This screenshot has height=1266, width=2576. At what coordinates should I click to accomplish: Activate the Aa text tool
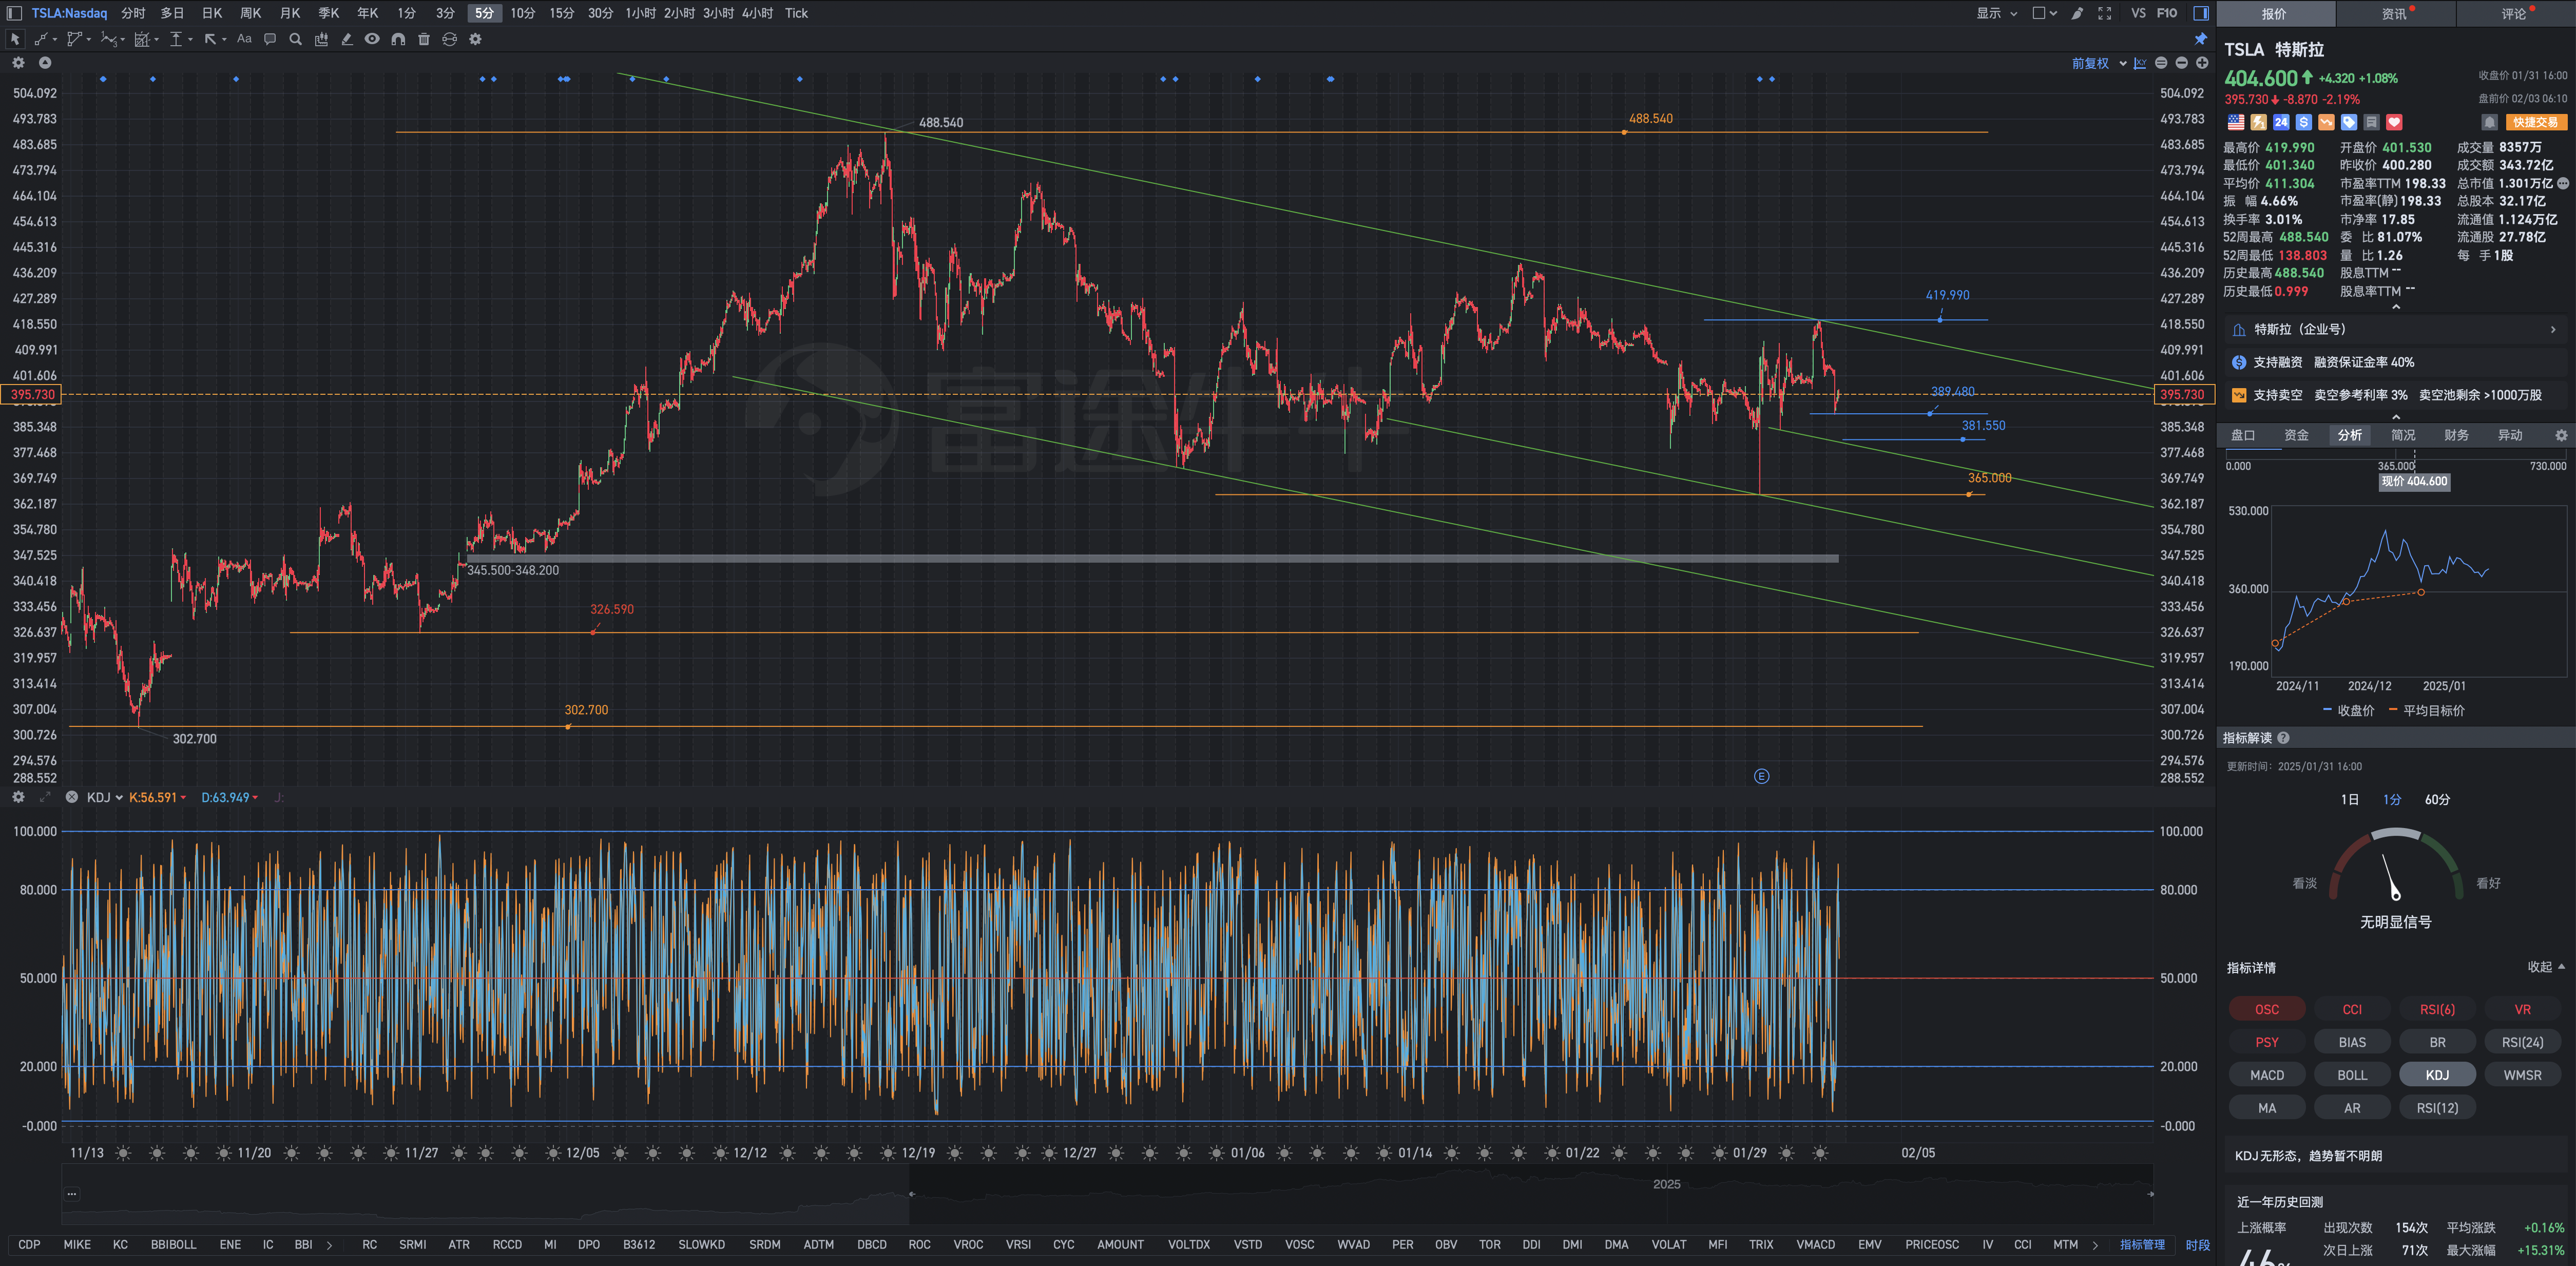(x=244, y=39)
